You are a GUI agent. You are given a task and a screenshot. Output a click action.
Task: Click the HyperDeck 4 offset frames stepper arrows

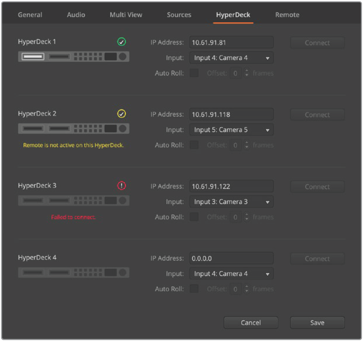(247, 289)
